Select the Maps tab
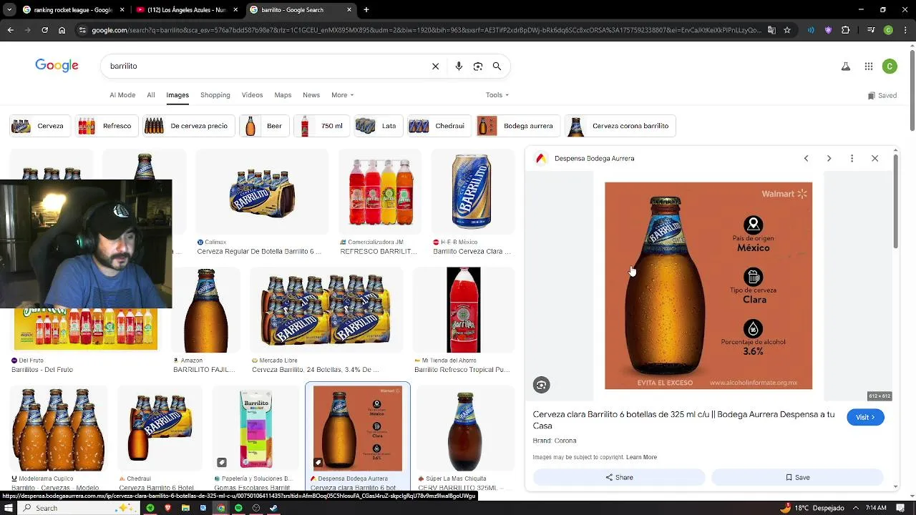Image resolution: width=916 pixels, height=515 pixels. pyautogui.click(x=283, y=95)
